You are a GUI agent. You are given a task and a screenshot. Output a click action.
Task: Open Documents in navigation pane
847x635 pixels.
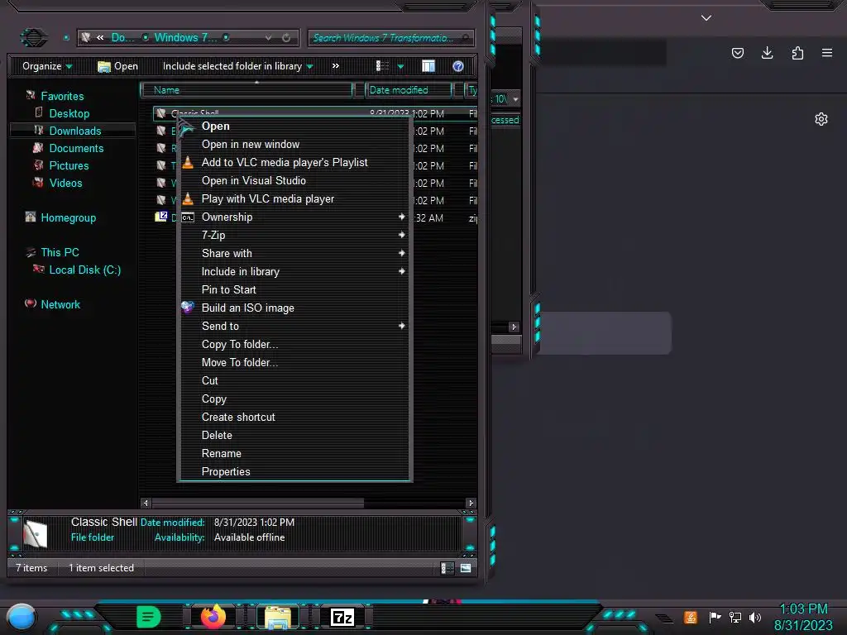pos(76,148)
